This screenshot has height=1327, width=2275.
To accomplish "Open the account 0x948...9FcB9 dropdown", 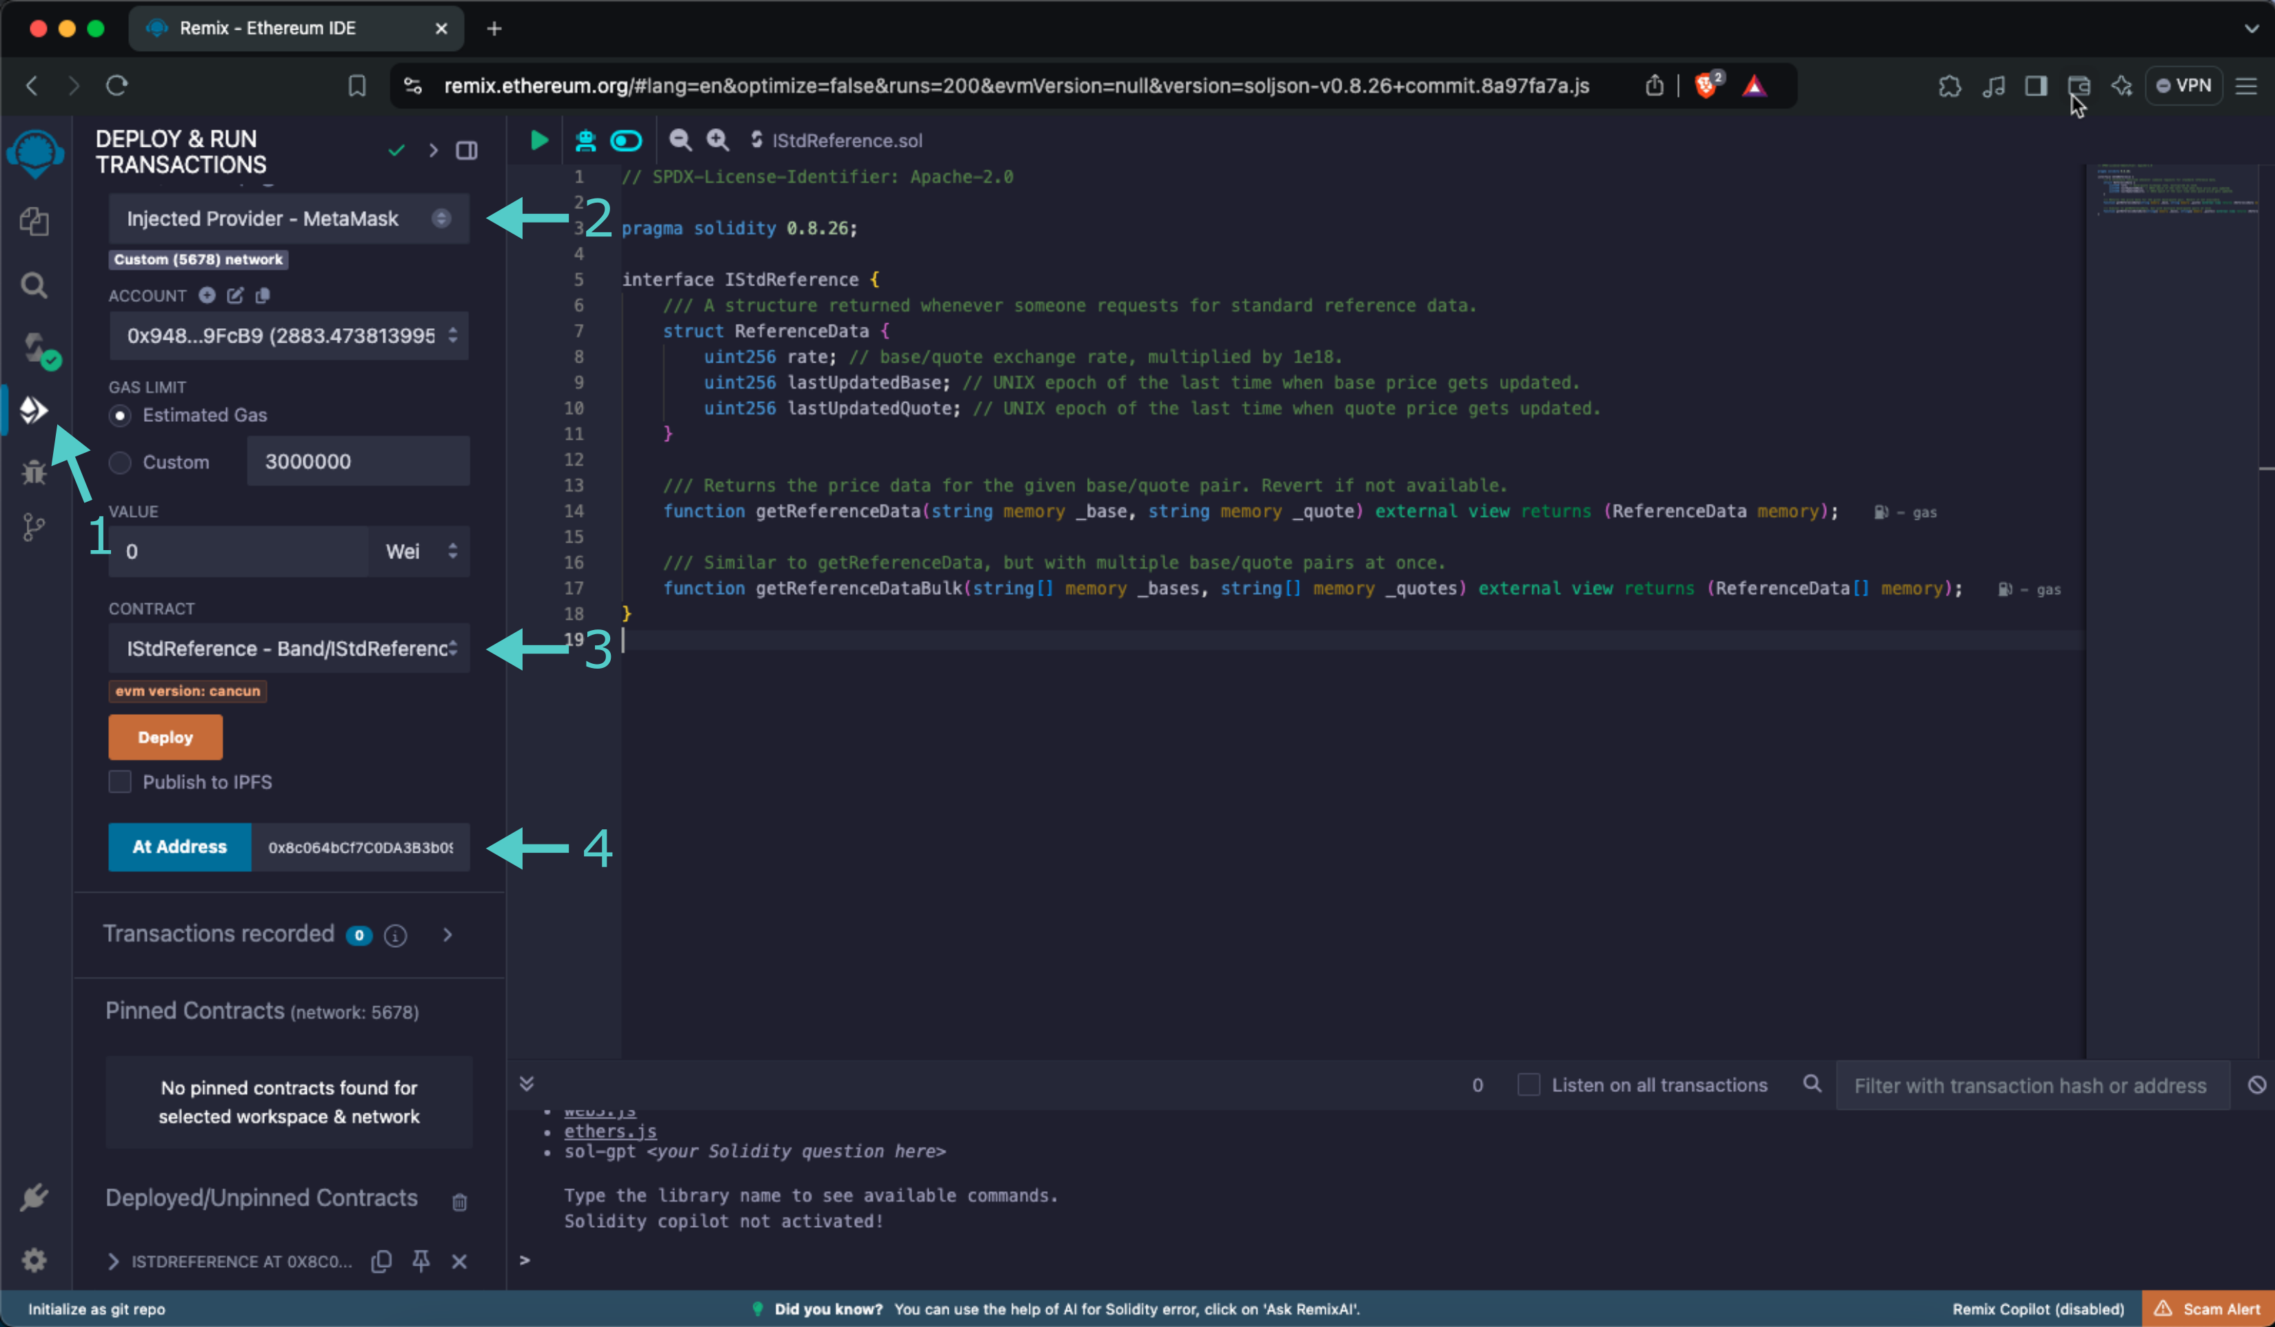I will pos(289,336).
